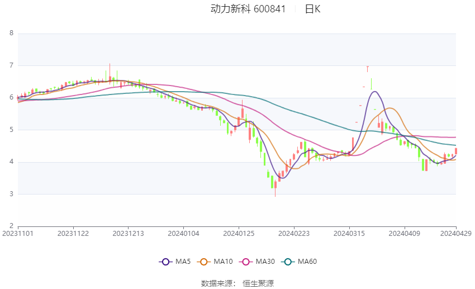This screenshot has width=475, height=289.
Task: Click y-axis value 8
Action: coord(12,33)
